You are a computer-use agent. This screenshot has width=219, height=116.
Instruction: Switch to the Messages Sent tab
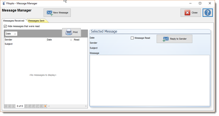36,21
